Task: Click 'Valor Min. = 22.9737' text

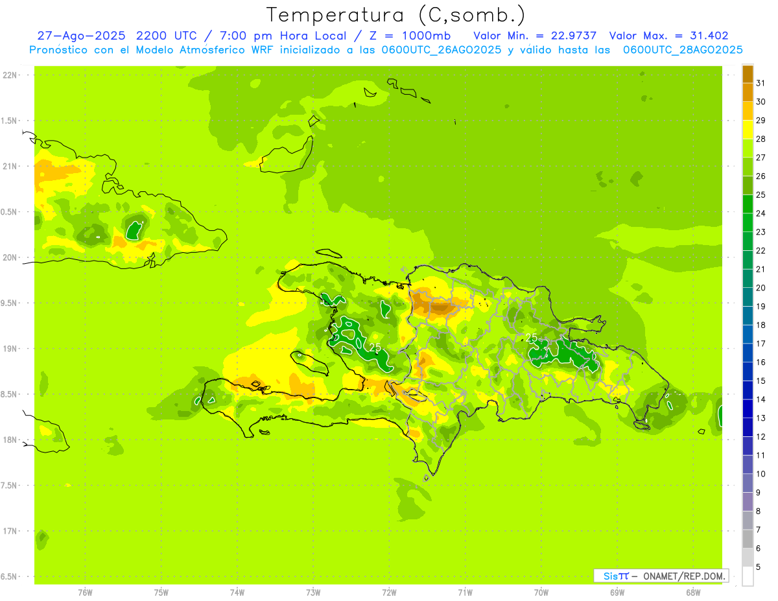Action: click(x=536, y=36)
